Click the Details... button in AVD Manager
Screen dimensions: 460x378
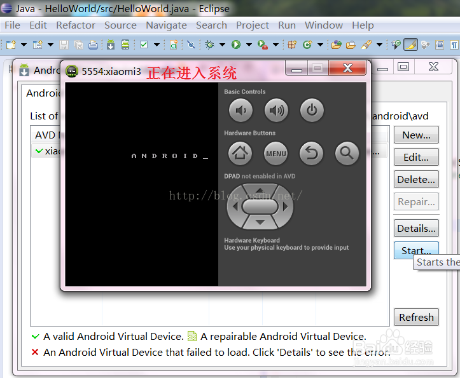coord(416,228)
